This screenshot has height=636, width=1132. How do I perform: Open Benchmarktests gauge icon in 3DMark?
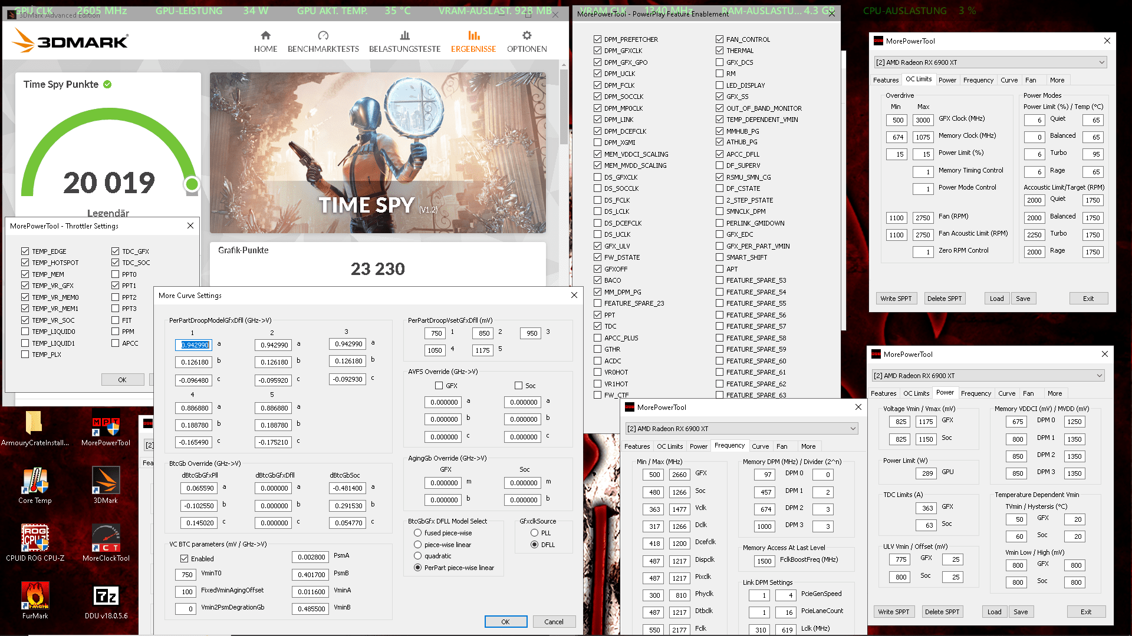coord(323,35)
